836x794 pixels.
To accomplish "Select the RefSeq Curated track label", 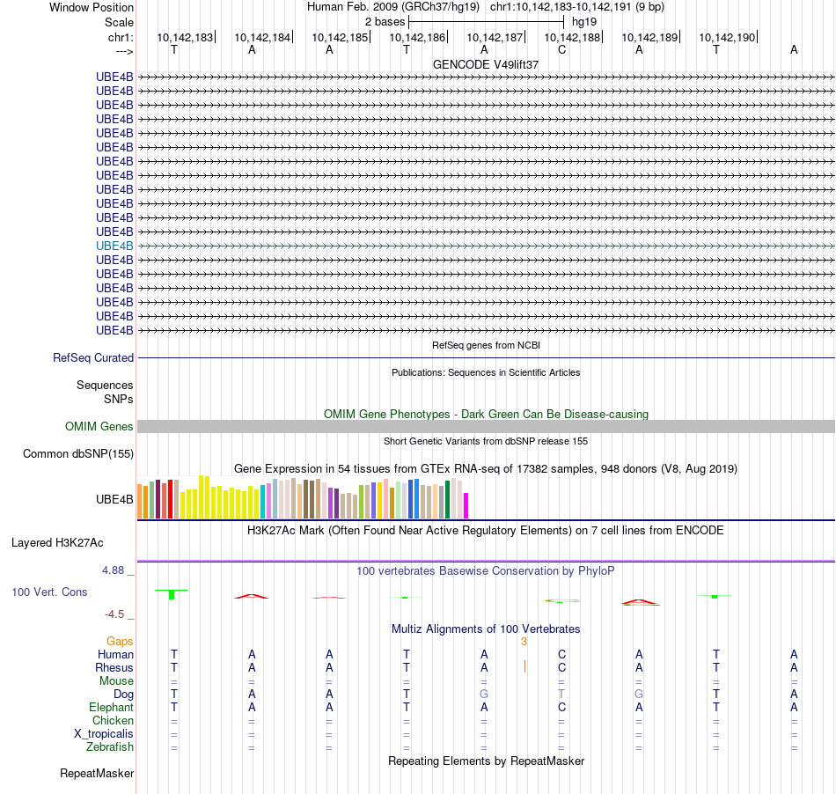I will click(x=92, y=357).
